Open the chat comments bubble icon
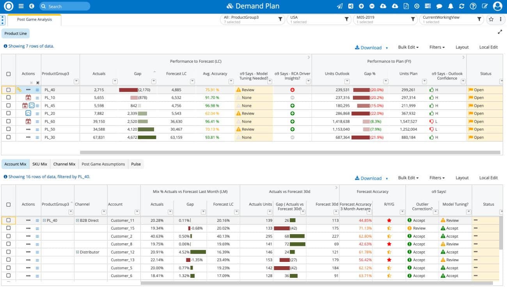The image size is (507, 288). (439, 6)
